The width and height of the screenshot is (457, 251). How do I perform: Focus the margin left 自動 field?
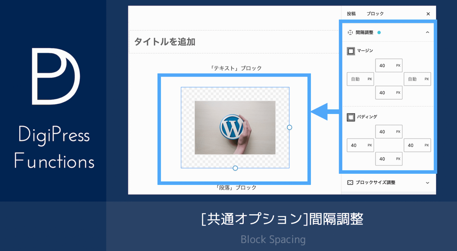[x=360, y=79]
